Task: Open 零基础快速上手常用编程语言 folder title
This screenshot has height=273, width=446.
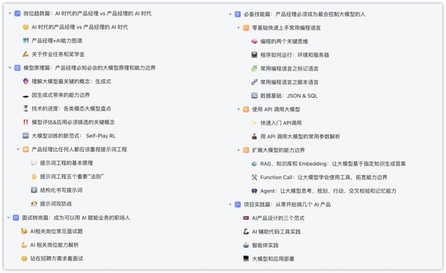Action: 287,28
